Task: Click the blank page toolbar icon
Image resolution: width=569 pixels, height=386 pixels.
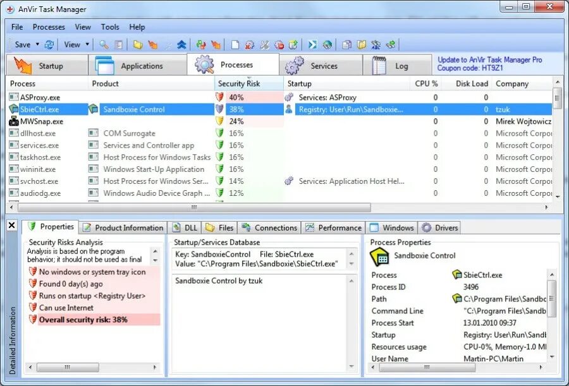Action: 235,45
